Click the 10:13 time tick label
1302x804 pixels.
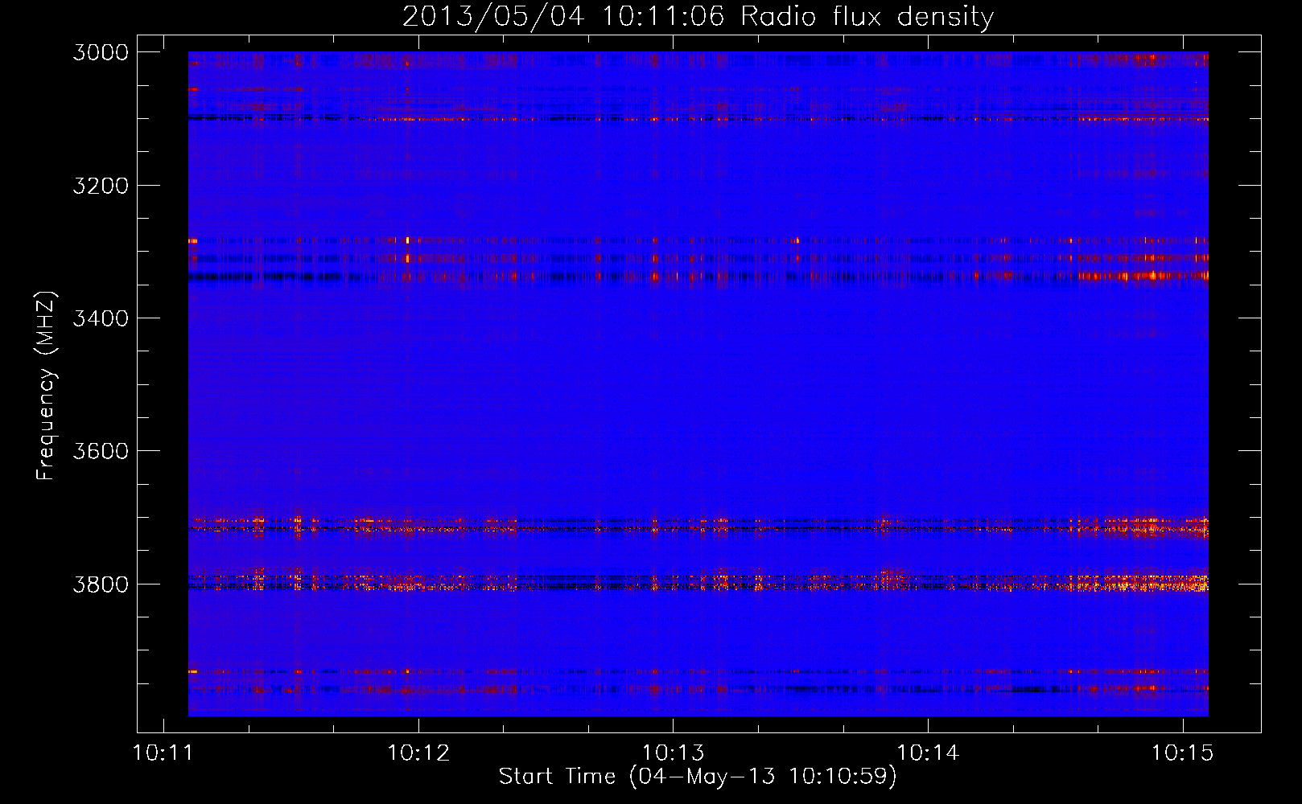[x=674, y=753]
